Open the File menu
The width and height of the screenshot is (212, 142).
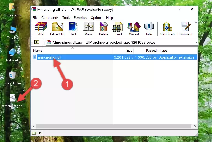pyautogui.click(x=35, y=18)
